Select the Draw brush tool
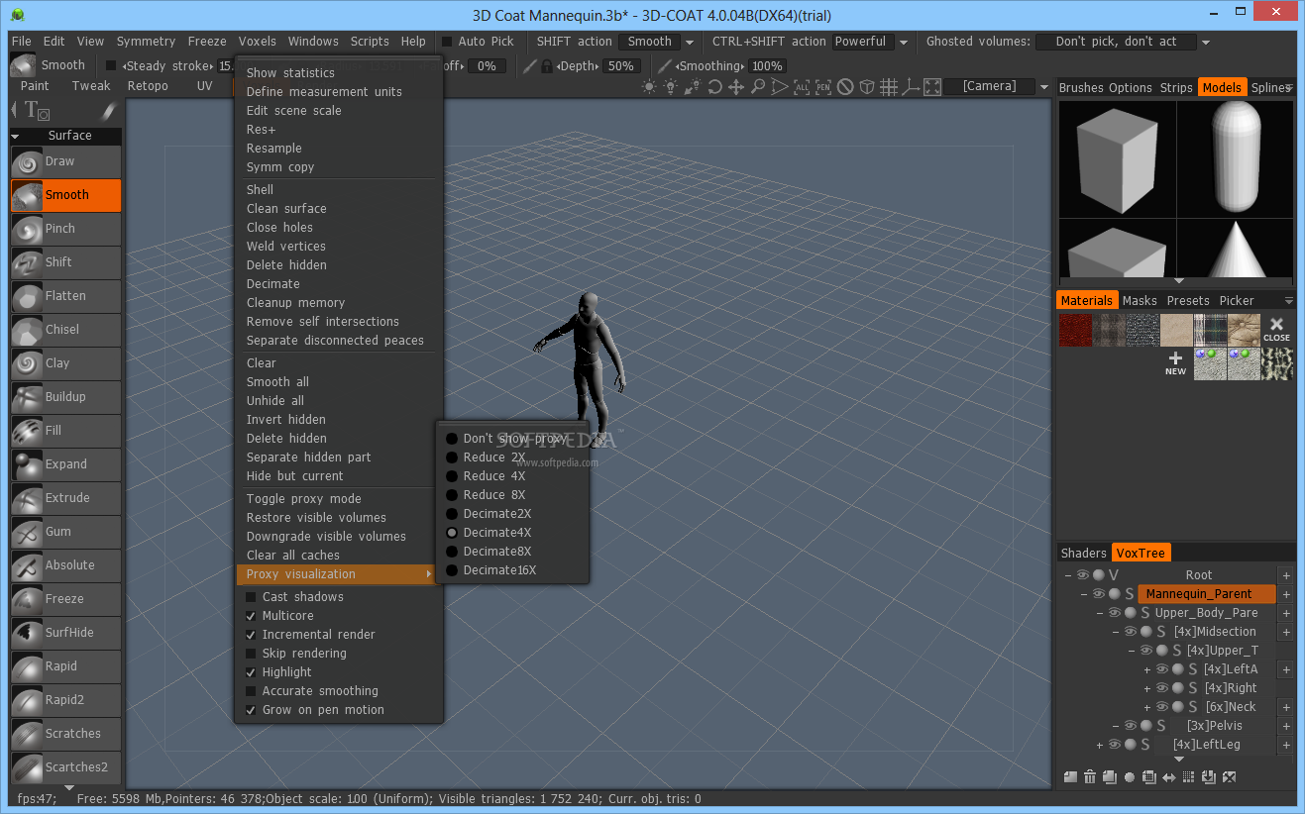Image resolution: width=1305 pixels, height=814 pixels. [x=65, y=161]
